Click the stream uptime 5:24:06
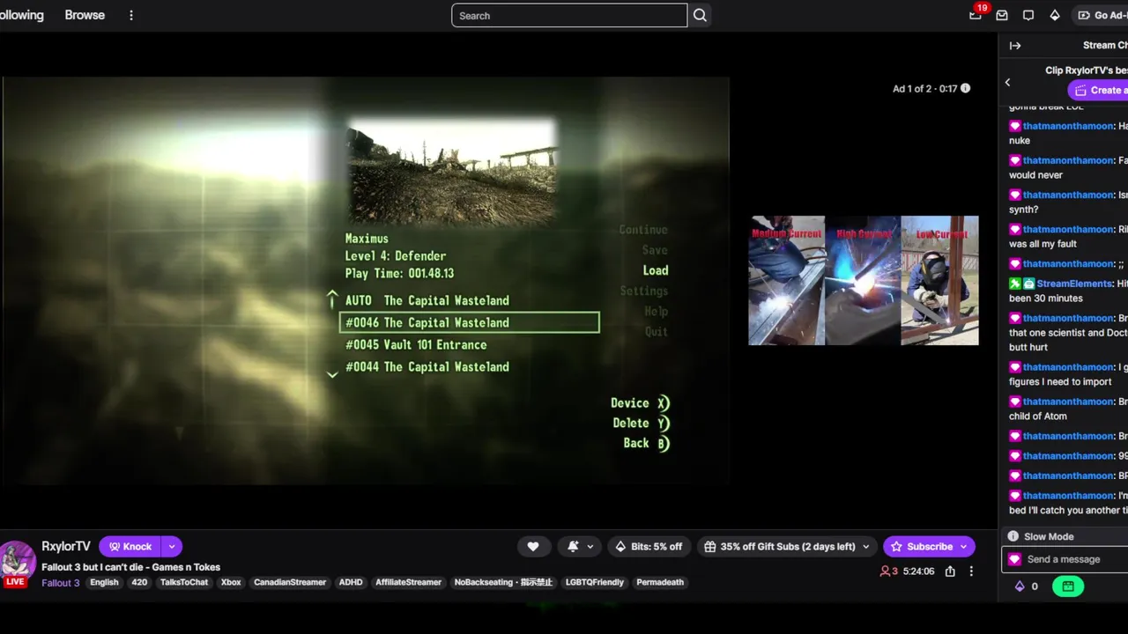1128x634 pixels. point(918,571)
